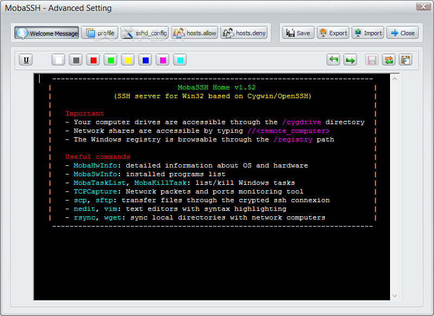Click the grayed floppy disk save icon

click(x=372, y=60)
